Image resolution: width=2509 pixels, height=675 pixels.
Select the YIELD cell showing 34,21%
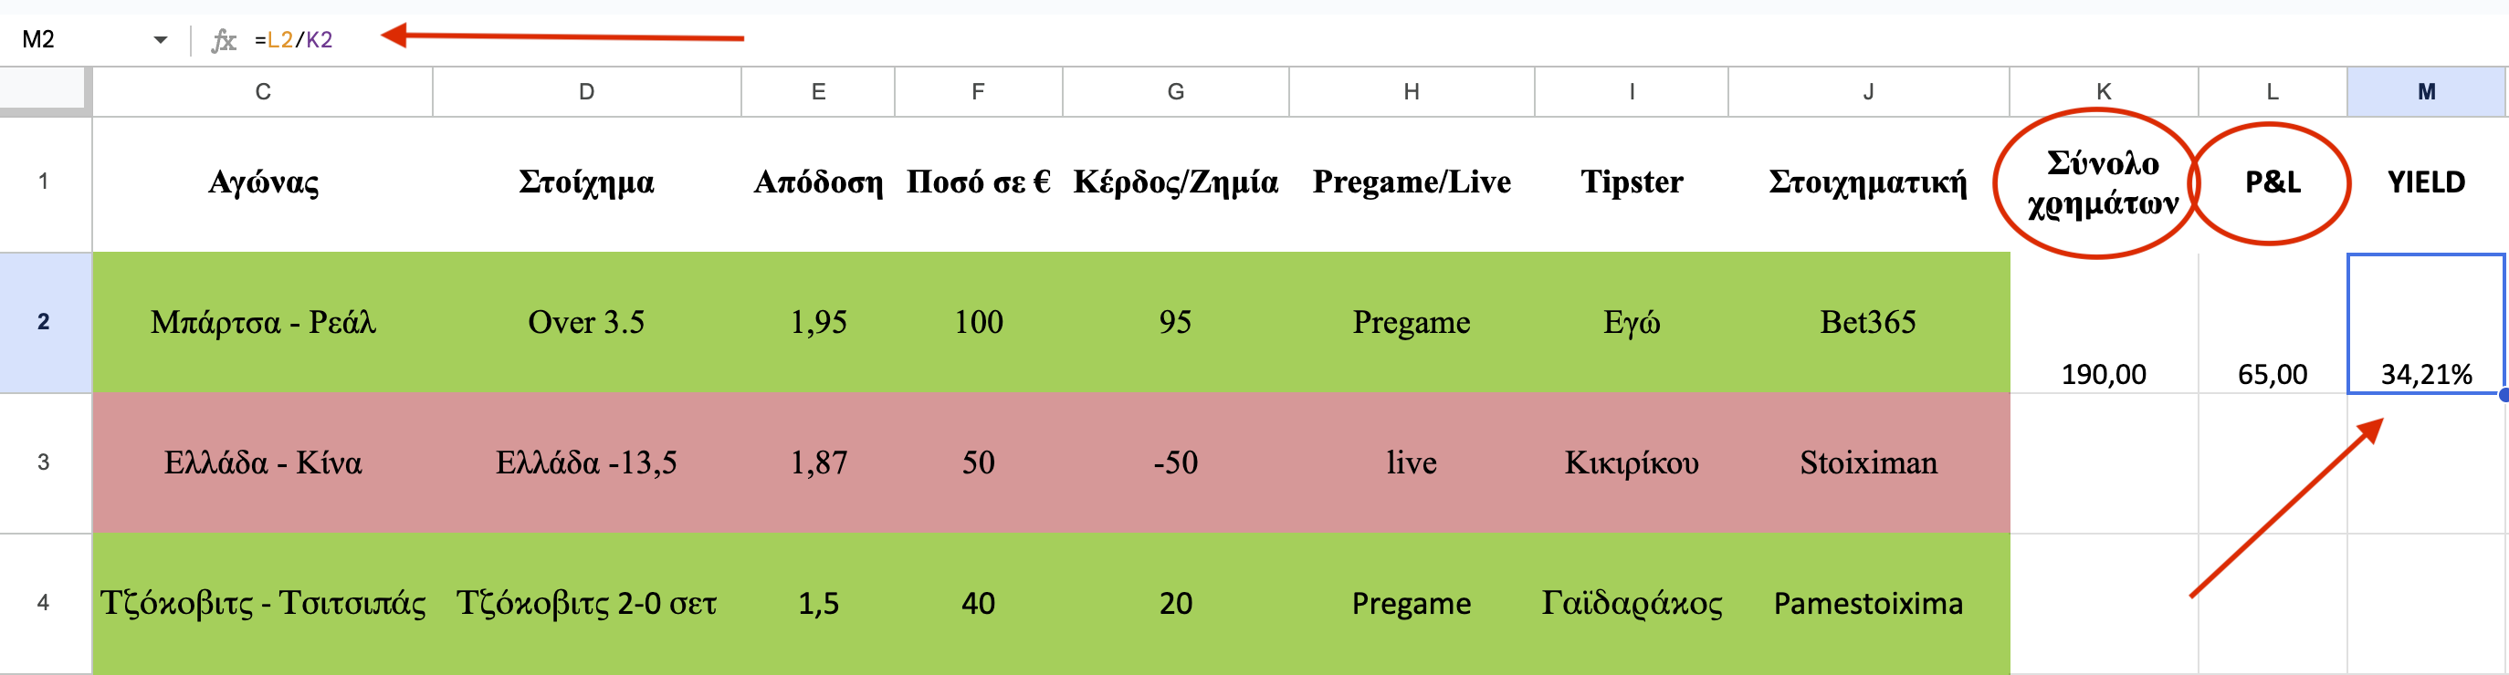(x=2425, y=323)
